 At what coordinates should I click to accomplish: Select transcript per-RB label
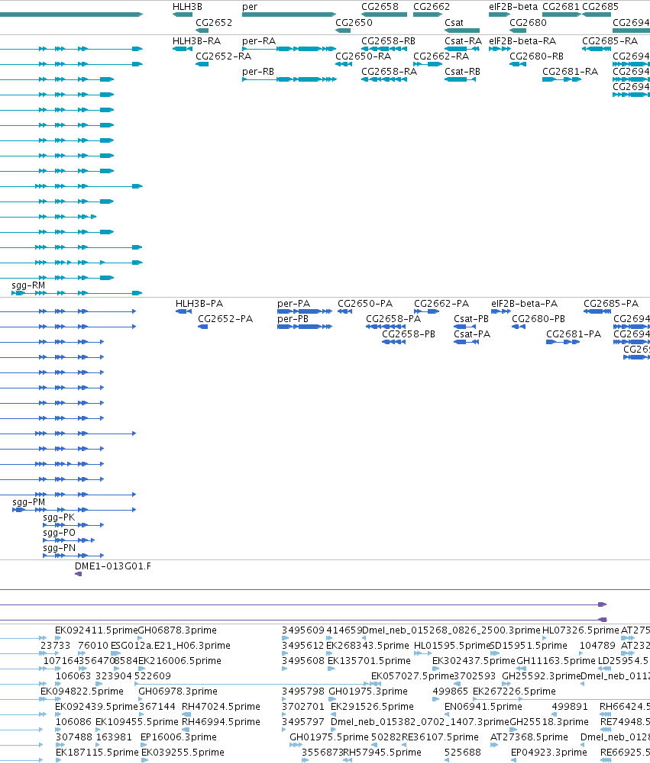point(258,72)
